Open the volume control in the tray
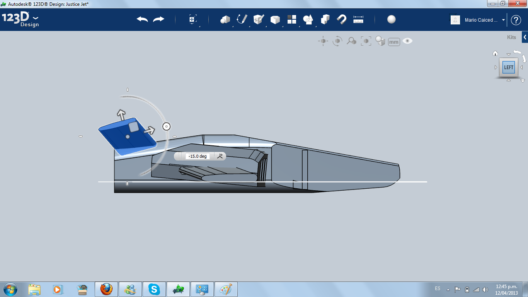 pos(485,289)
